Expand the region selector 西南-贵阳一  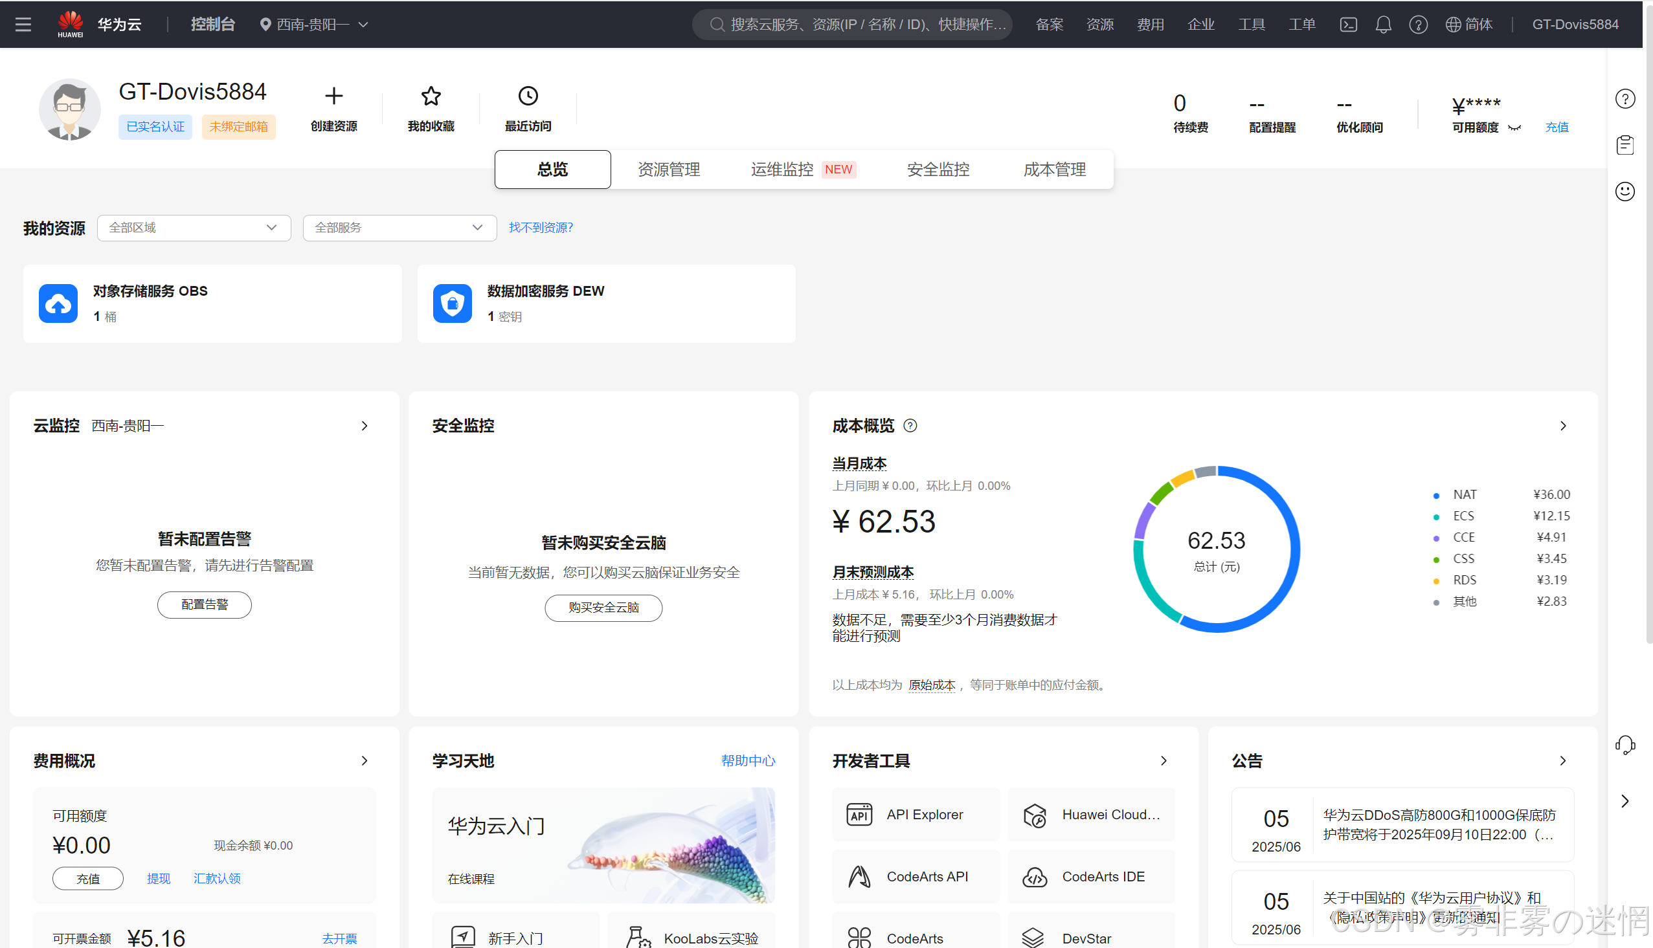point(315,25)
